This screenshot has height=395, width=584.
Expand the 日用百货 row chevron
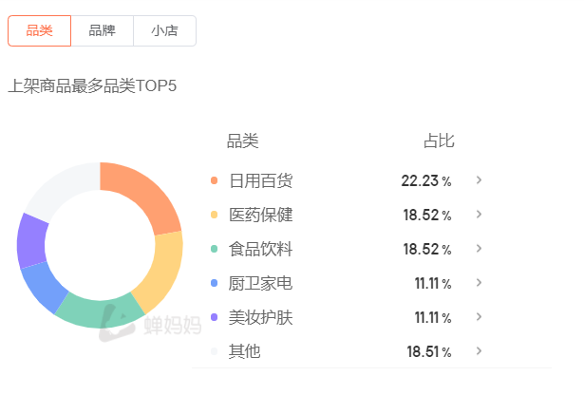coord(479,180)
